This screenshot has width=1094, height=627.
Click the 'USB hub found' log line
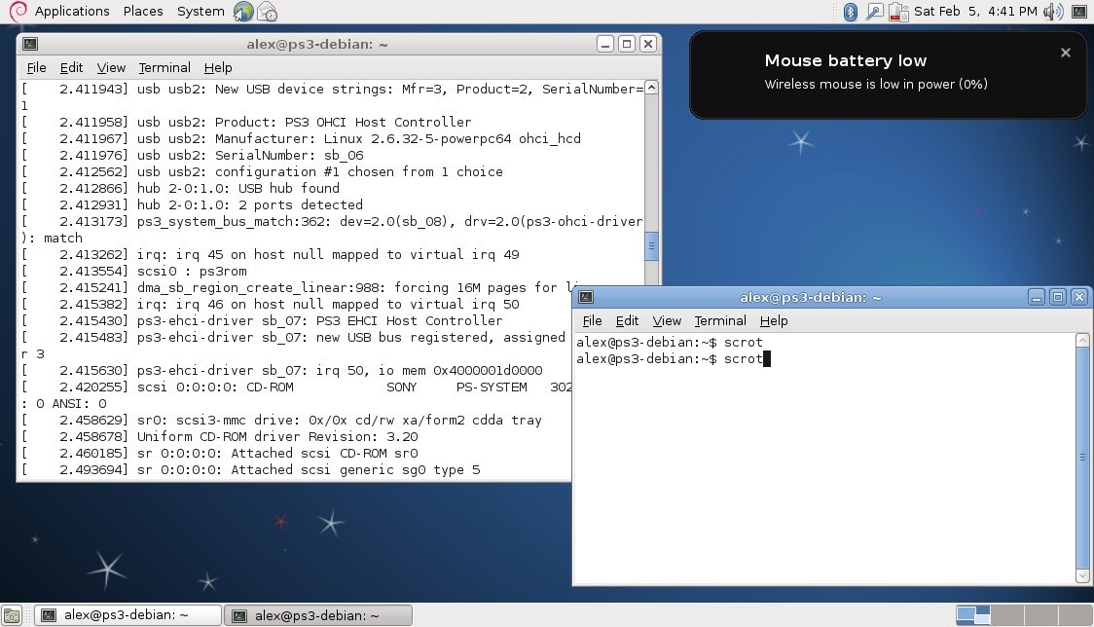[x=181, y=189]
